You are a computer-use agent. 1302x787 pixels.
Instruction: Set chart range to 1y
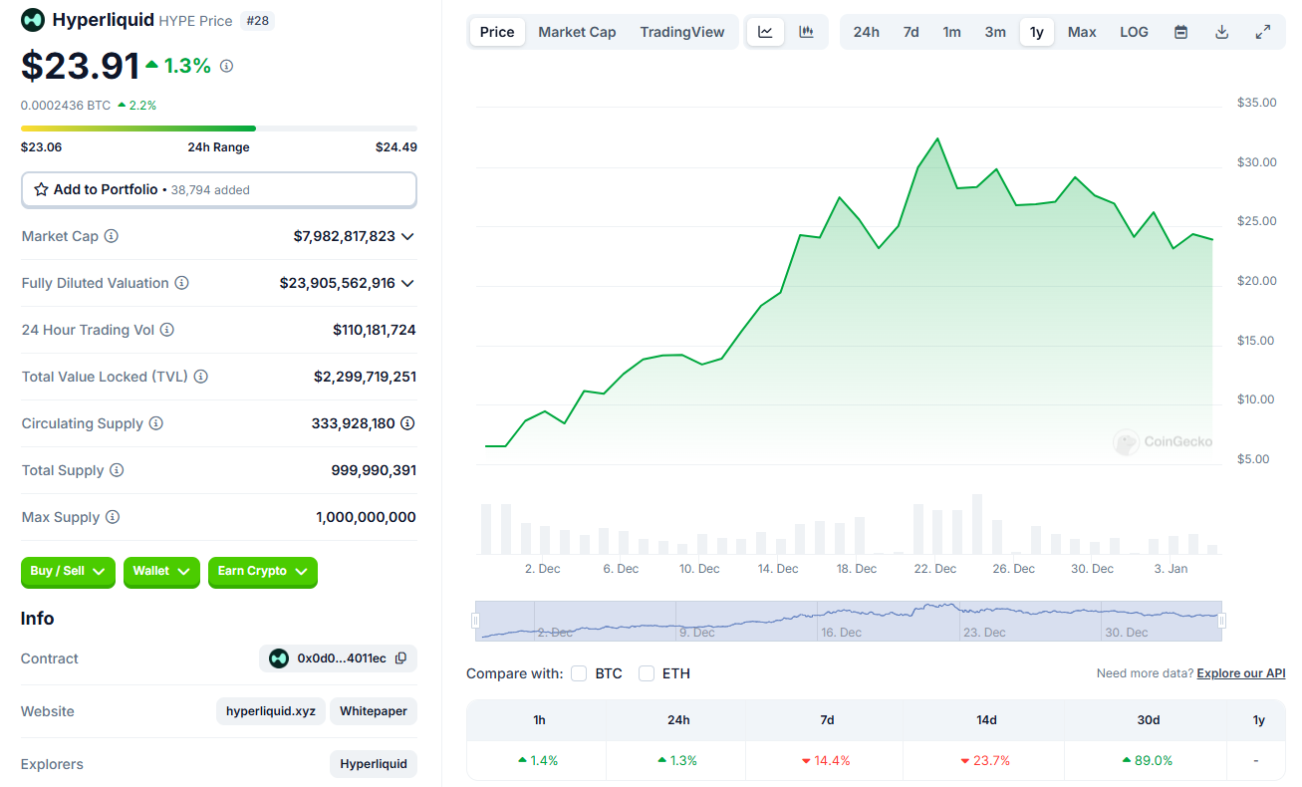coord(1037,32)
